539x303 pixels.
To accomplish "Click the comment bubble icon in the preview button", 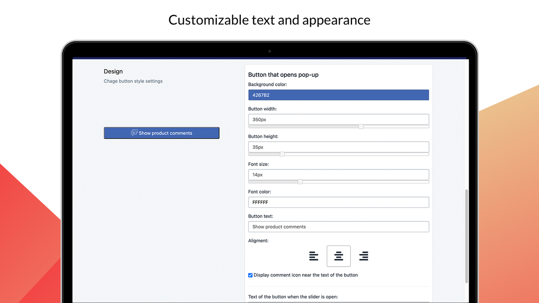I will click(x=134, y=133).
